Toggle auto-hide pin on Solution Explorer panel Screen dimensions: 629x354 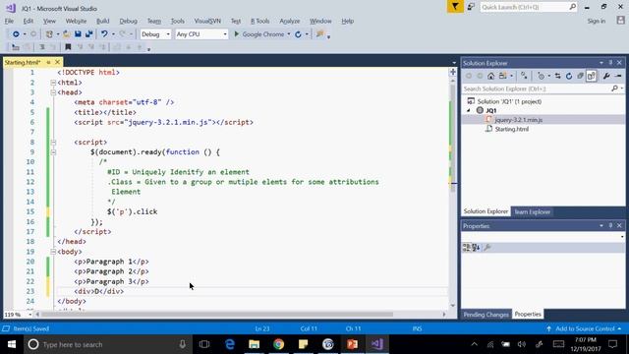[x=610, y=63]
